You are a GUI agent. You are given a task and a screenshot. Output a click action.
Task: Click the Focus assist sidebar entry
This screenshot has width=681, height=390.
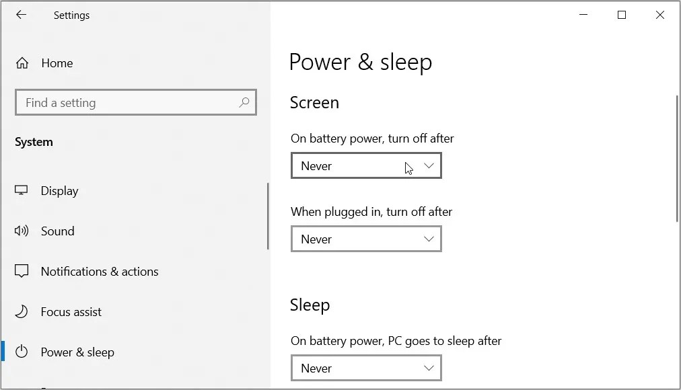coord(71,311)
